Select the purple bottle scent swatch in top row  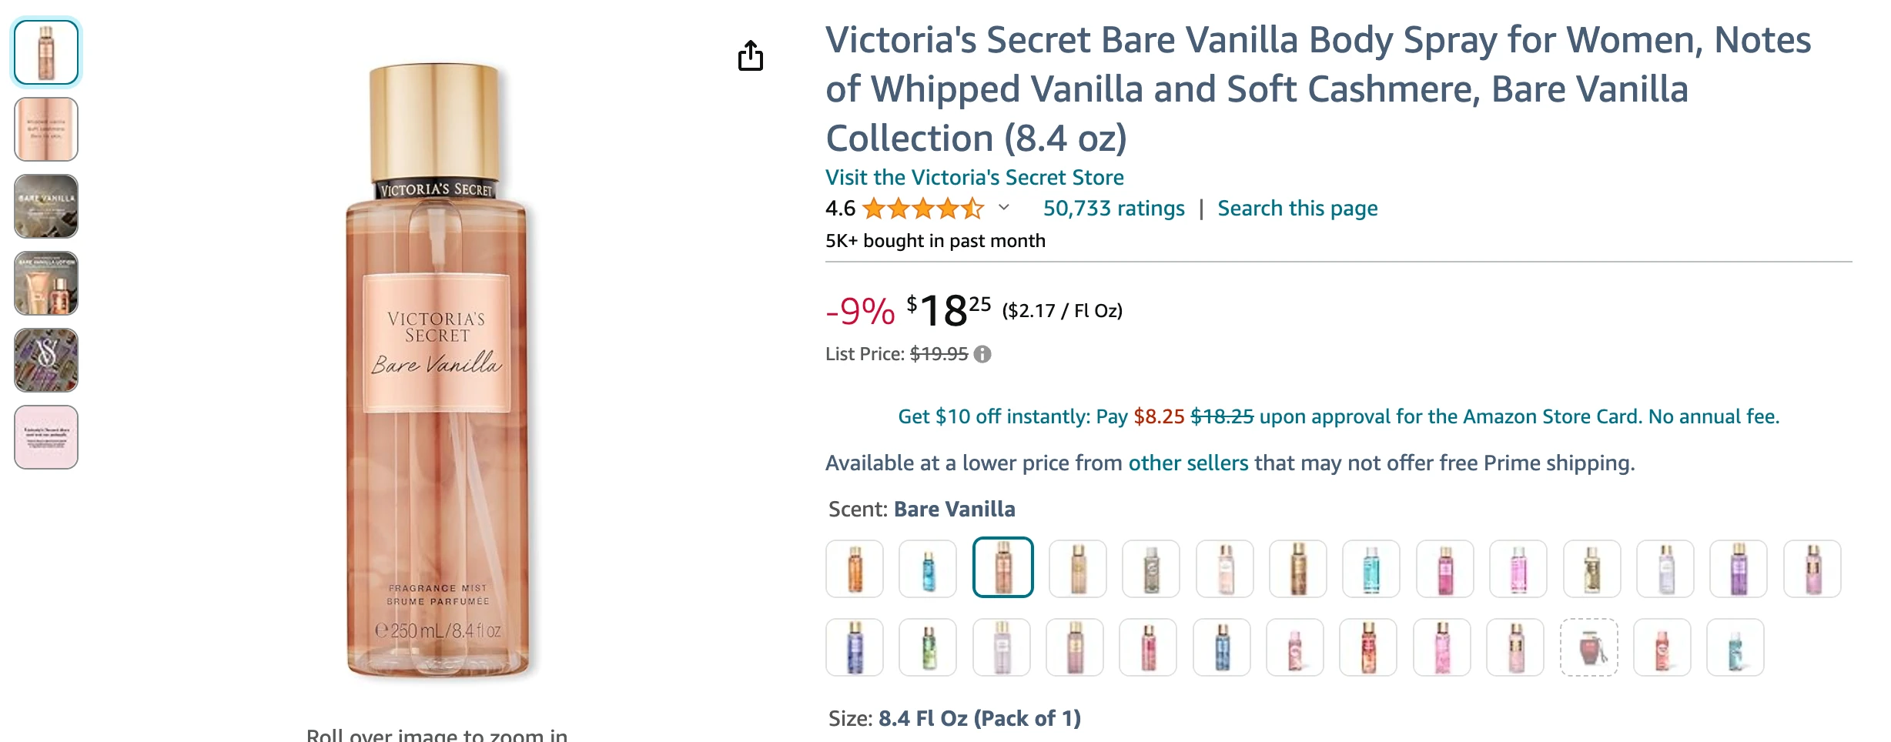pos(1738,569)
